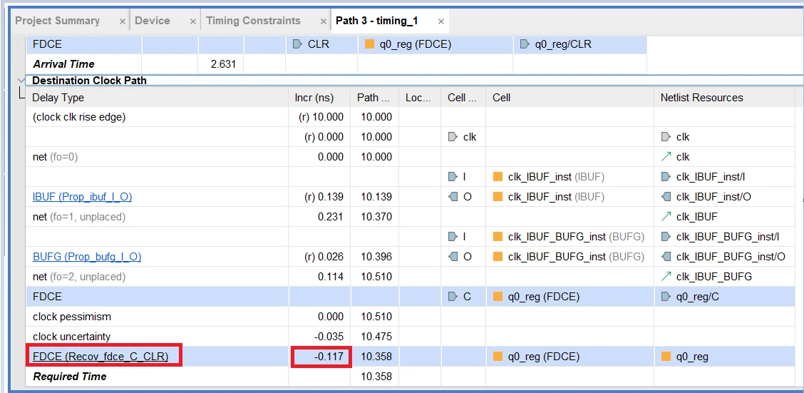804x393 pixels.
Task: Click the 10.396 path value
Action: coord(376,257)
